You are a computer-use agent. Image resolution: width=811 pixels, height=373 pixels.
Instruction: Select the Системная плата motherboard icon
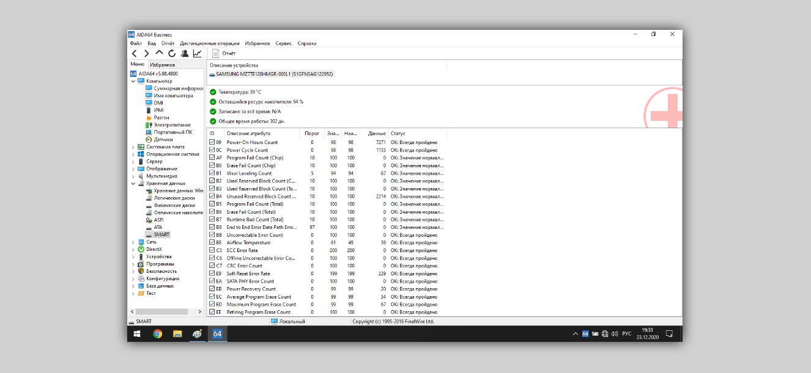click(141, 147)
